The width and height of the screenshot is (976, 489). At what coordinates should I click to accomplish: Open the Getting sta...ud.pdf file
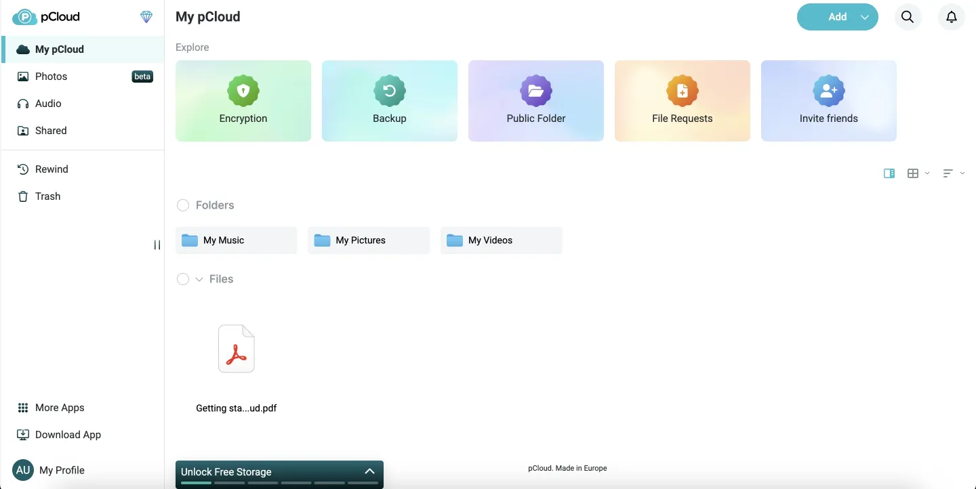pos(236,348)
